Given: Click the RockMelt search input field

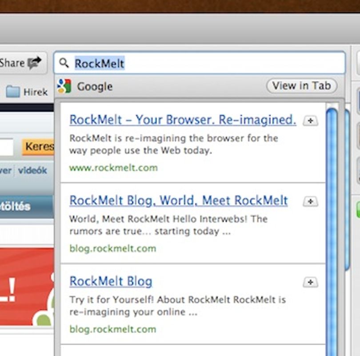Looking at the screenshot, I should tap(199, 63).
